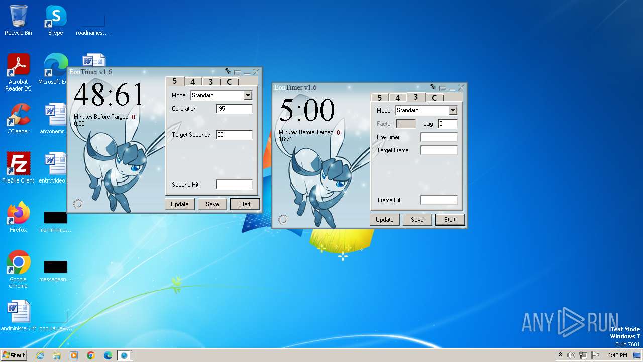Click Save in left EonTimer
The height and width of the screenshot is (362, 643).
tap(212, 204)
